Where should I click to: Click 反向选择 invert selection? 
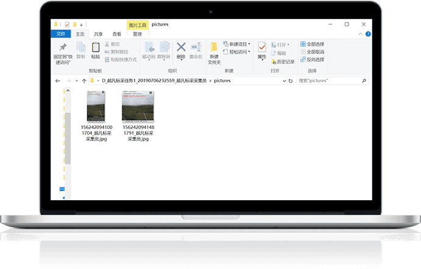[x=313, y=59]
